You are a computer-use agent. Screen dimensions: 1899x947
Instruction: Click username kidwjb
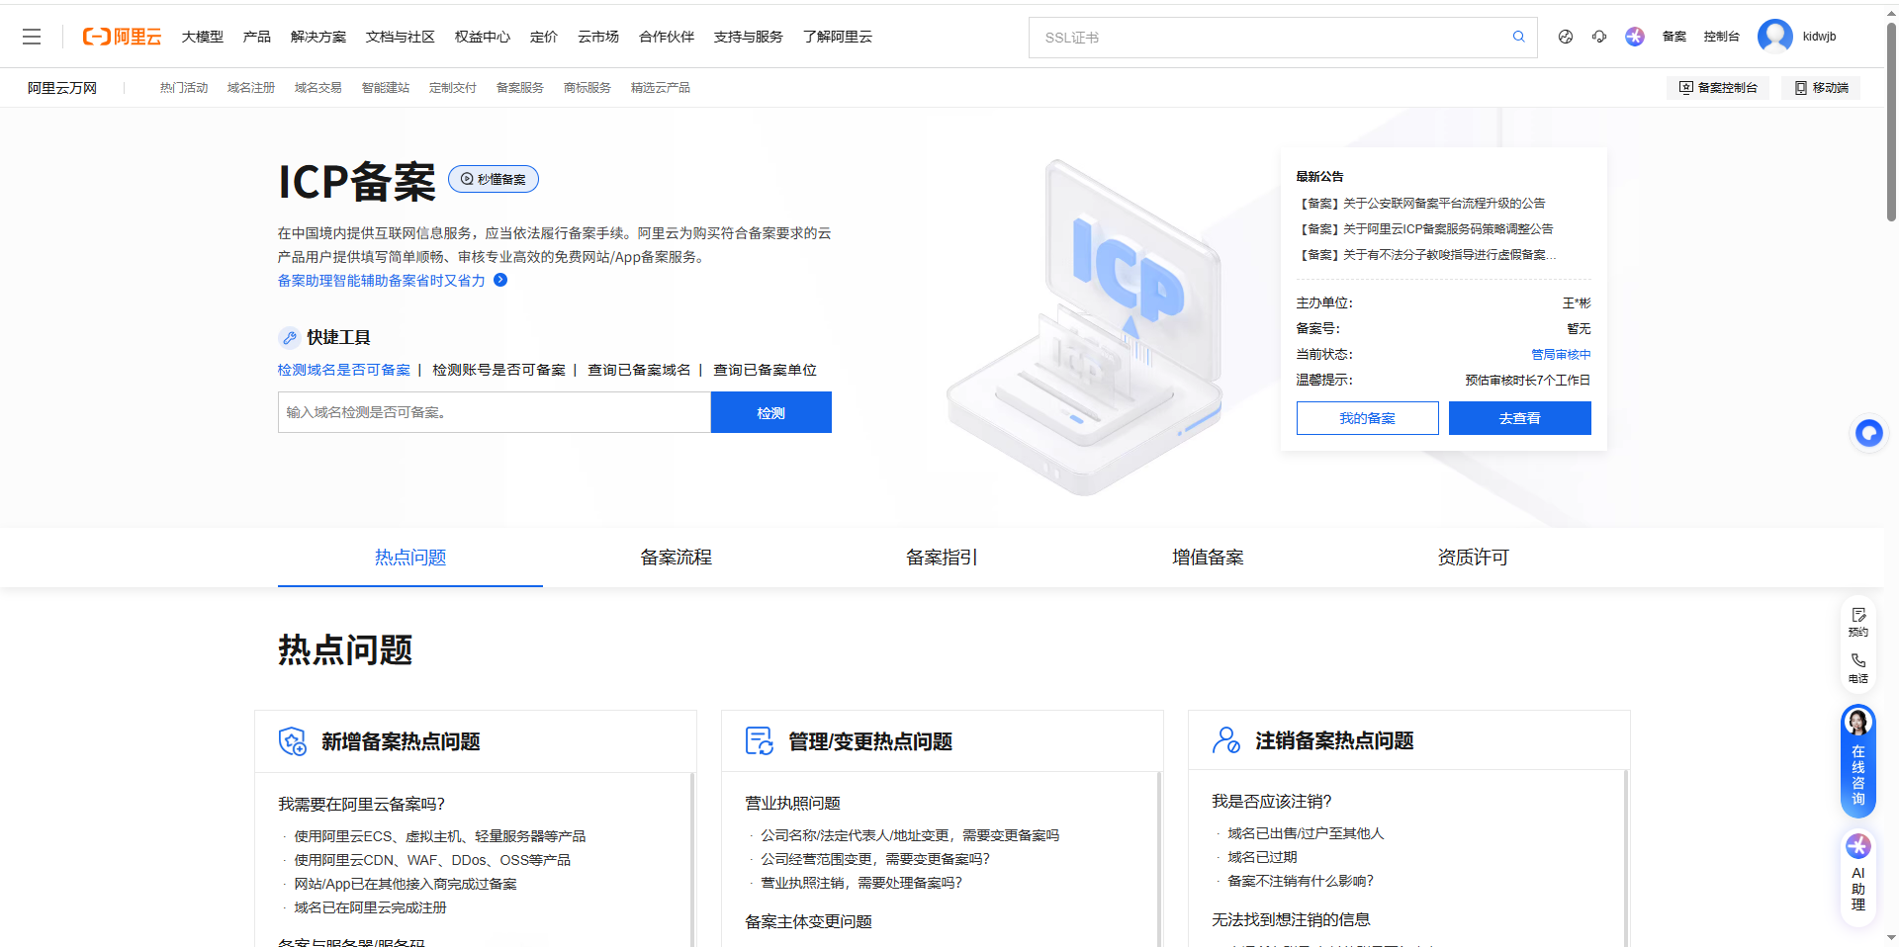(x=1820, y=37)
